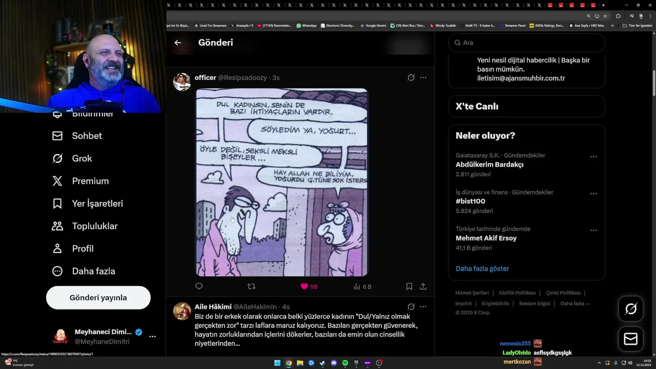Open Mehmet Akif Ersoy trending topic
This screenshot has height=369, width=656.
pyautogui.click(x=486, y=238)
